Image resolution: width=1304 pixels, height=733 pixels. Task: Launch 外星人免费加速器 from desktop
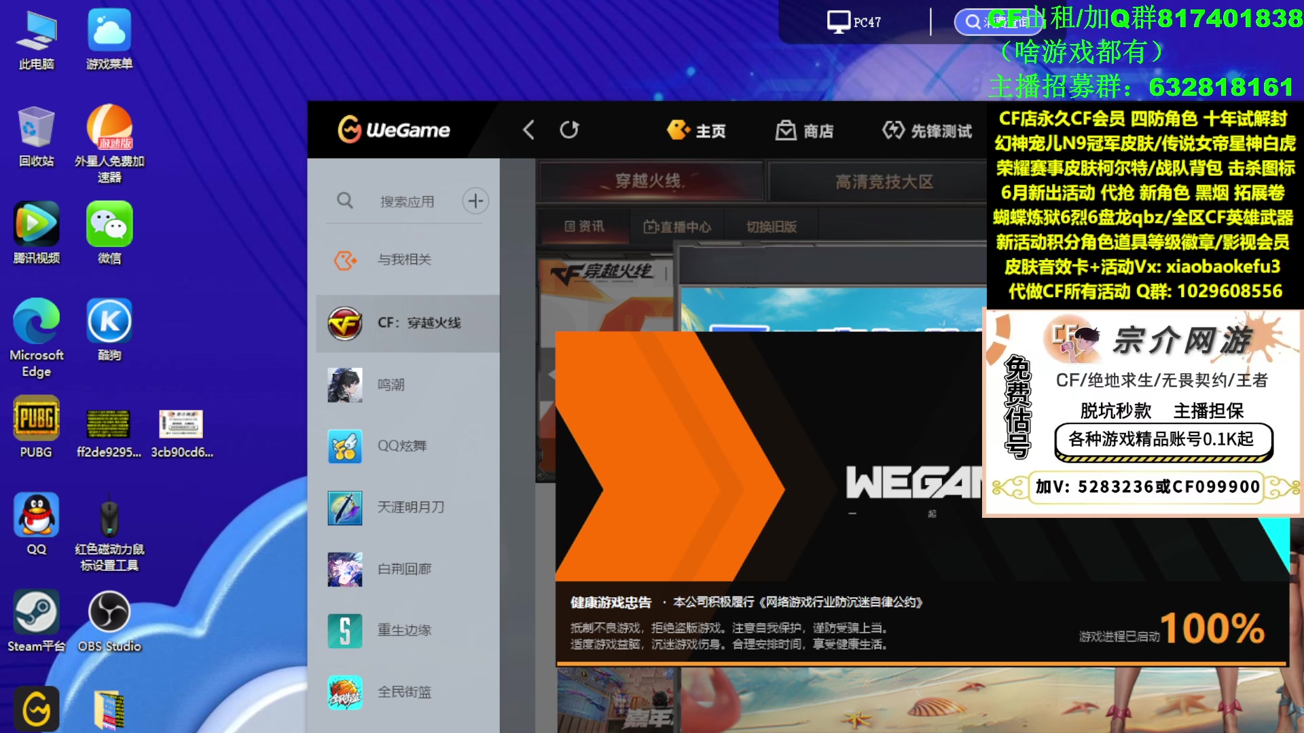coord(109,145)
